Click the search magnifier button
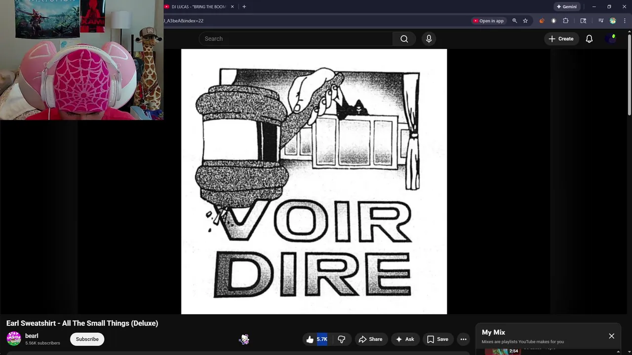Screen dimensions: 632x355 (404, 38)
